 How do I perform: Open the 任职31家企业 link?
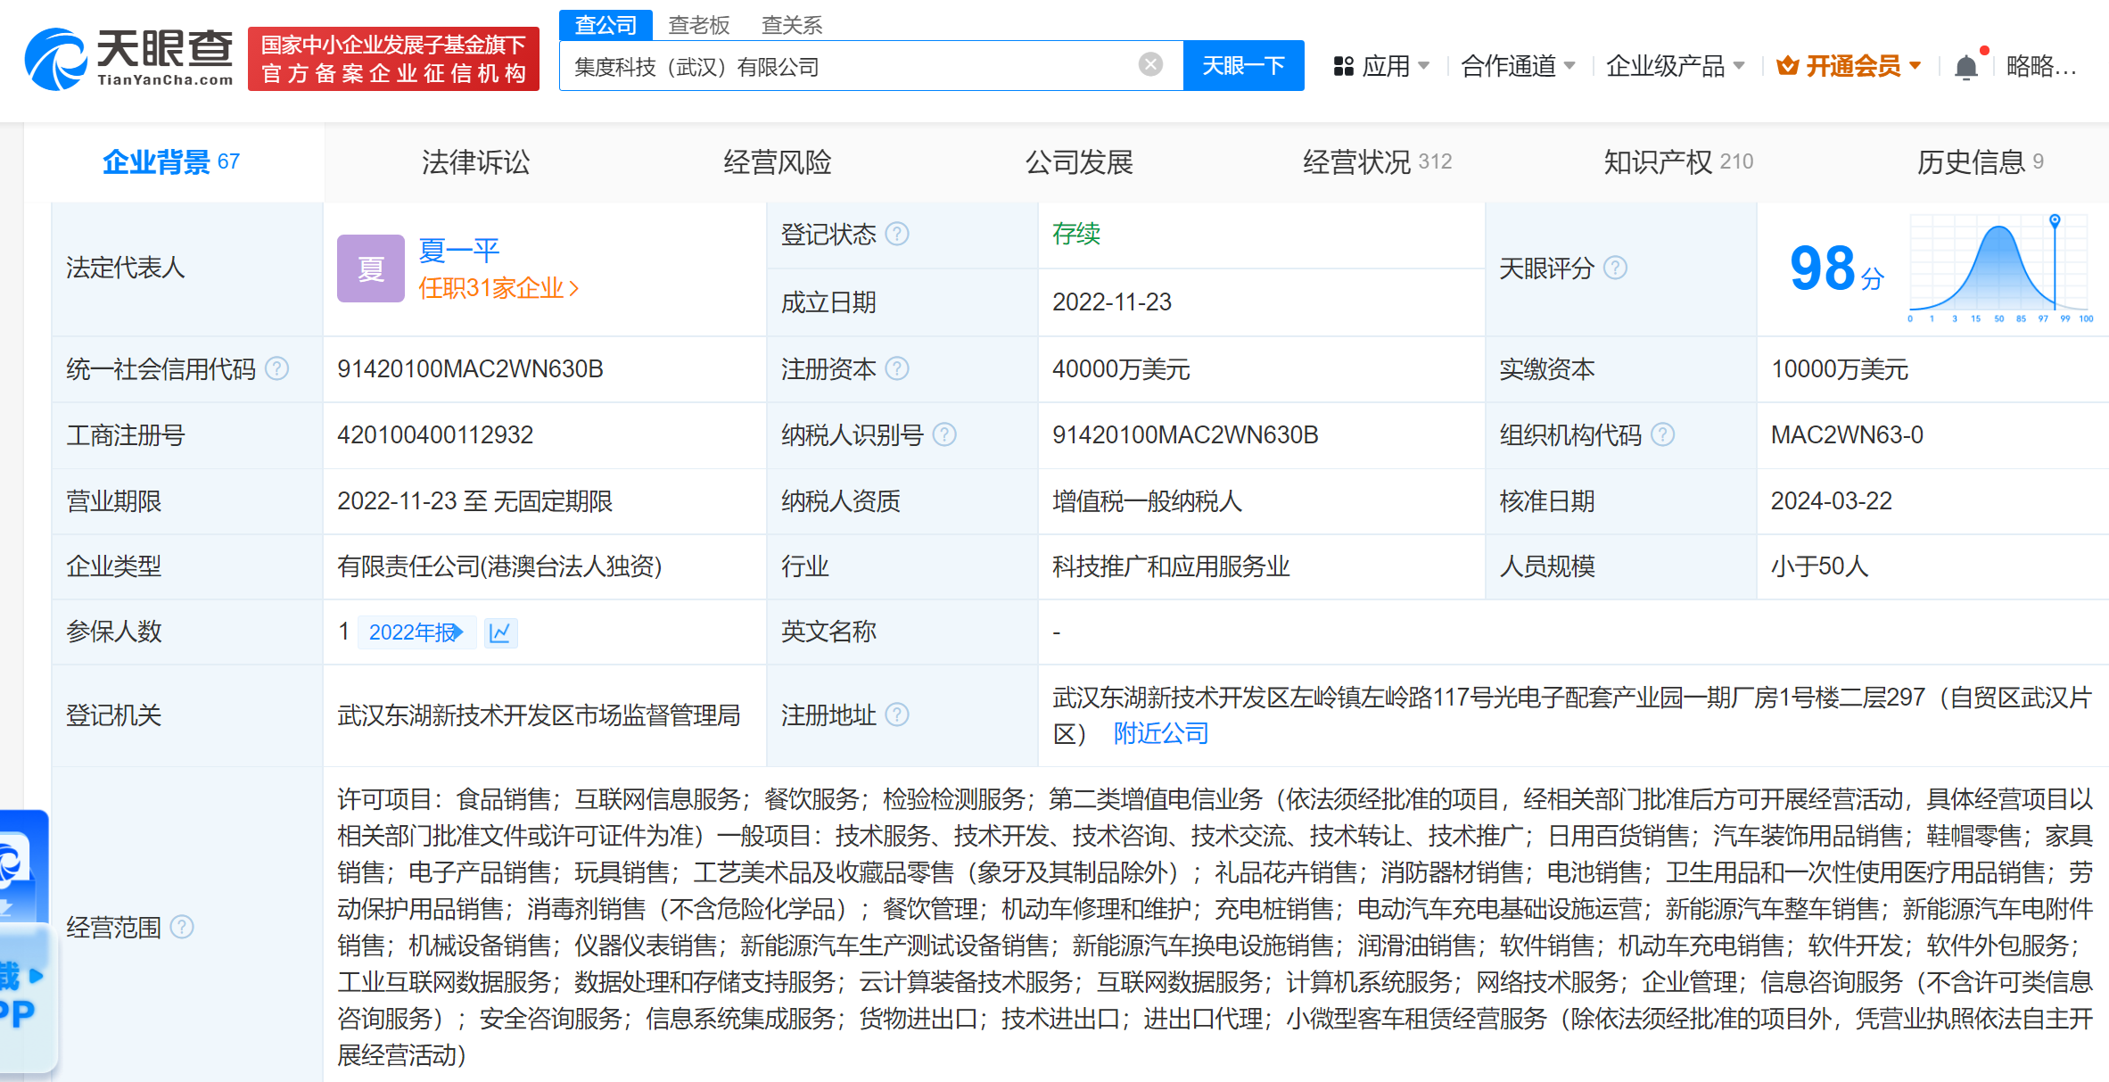[x=498, y=288]
